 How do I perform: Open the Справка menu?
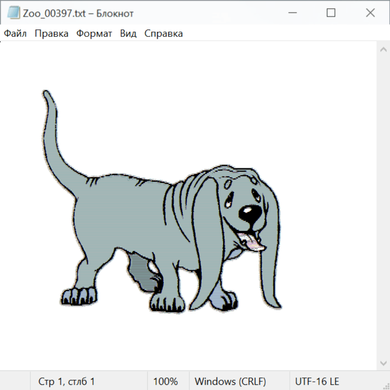coord(163,34)
